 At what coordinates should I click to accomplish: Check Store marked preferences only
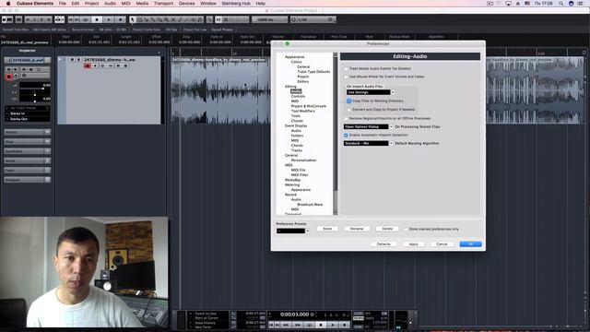[x=406, y=229]
